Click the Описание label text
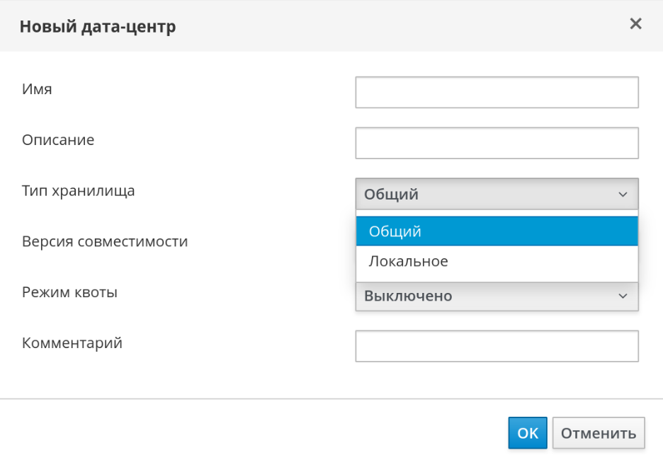 click(58, 140)
